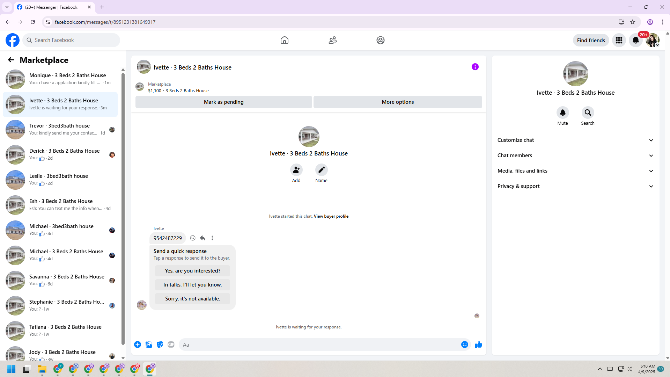This screenshot has height=377, width=670.
Task: Show hidden system tray icons
Action: click(x=600, y=369)
